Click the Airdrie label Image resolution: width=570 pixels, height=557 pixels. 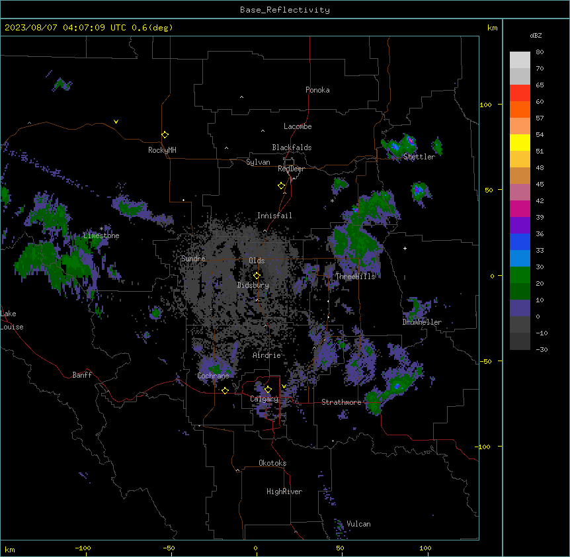pos(267,355)
